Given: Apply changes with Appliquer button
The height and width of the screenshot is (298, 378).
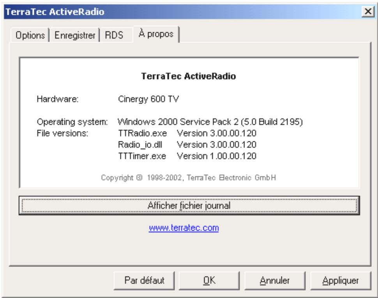Looking at the screenshot, I should (341, 280).
